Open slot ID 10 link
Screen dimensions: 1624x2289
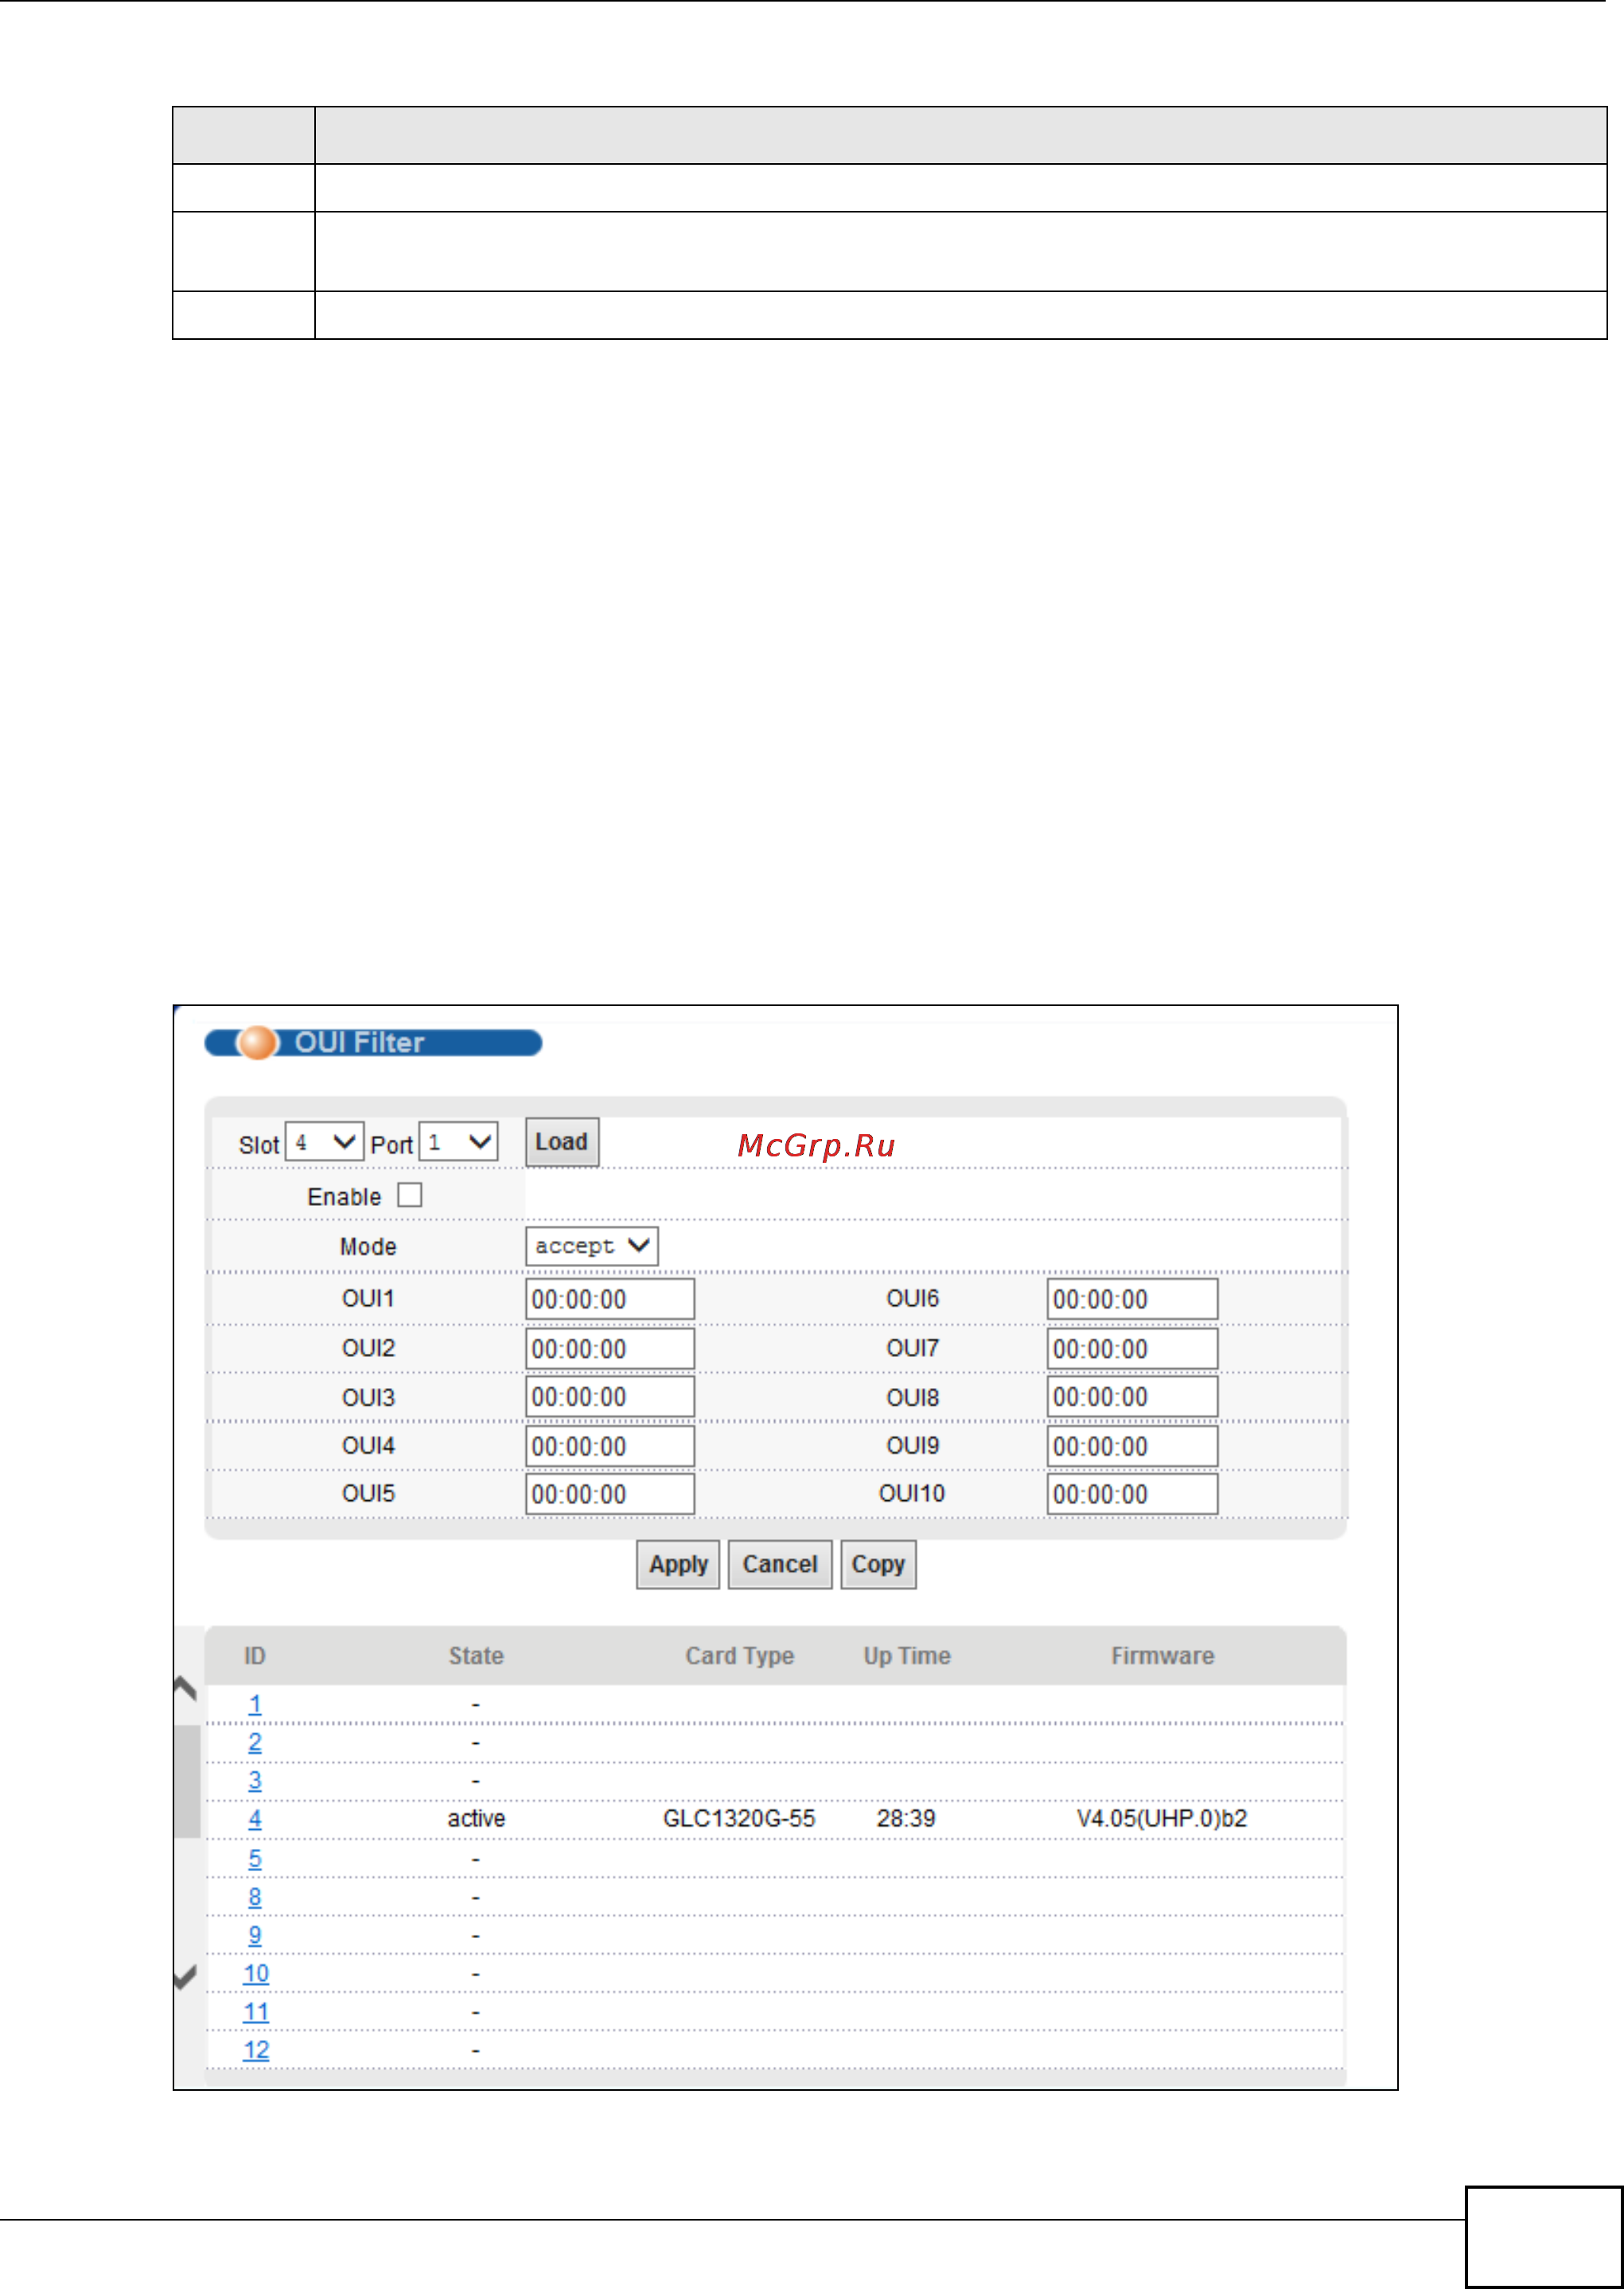pos(256,1973)
